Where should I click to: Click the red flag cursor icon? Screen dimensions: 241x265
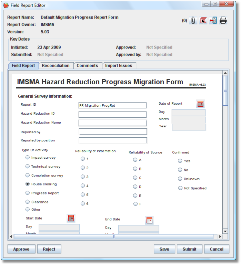(x=203, y=21)
